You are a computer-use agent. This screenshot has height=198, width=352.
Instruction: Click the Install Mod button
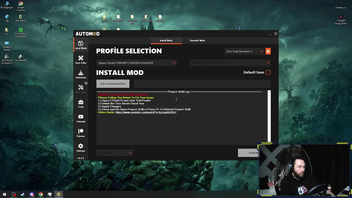(249, 153)
